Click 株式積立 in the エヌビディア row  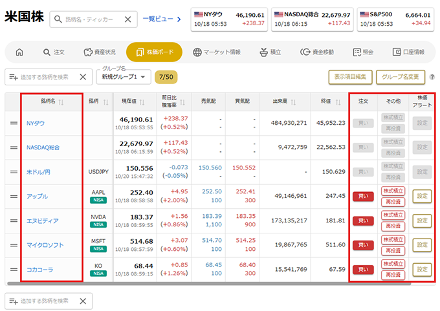pos(393,215)
